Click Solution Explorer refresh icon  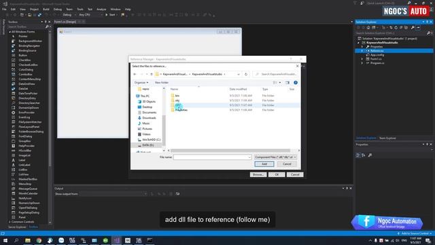pyautogui.click(x=396, y=27)
